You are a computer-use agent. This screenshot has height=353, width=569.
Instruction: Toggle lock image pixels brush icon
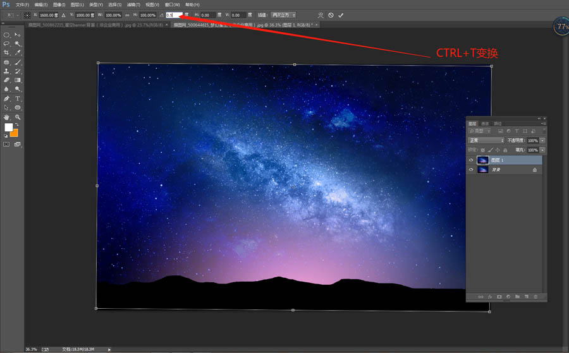(490, 150)
